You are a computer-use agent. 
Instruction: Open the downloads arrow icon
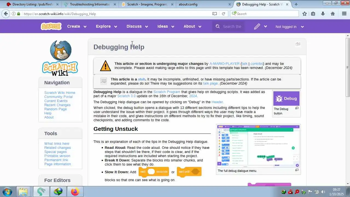323,14
